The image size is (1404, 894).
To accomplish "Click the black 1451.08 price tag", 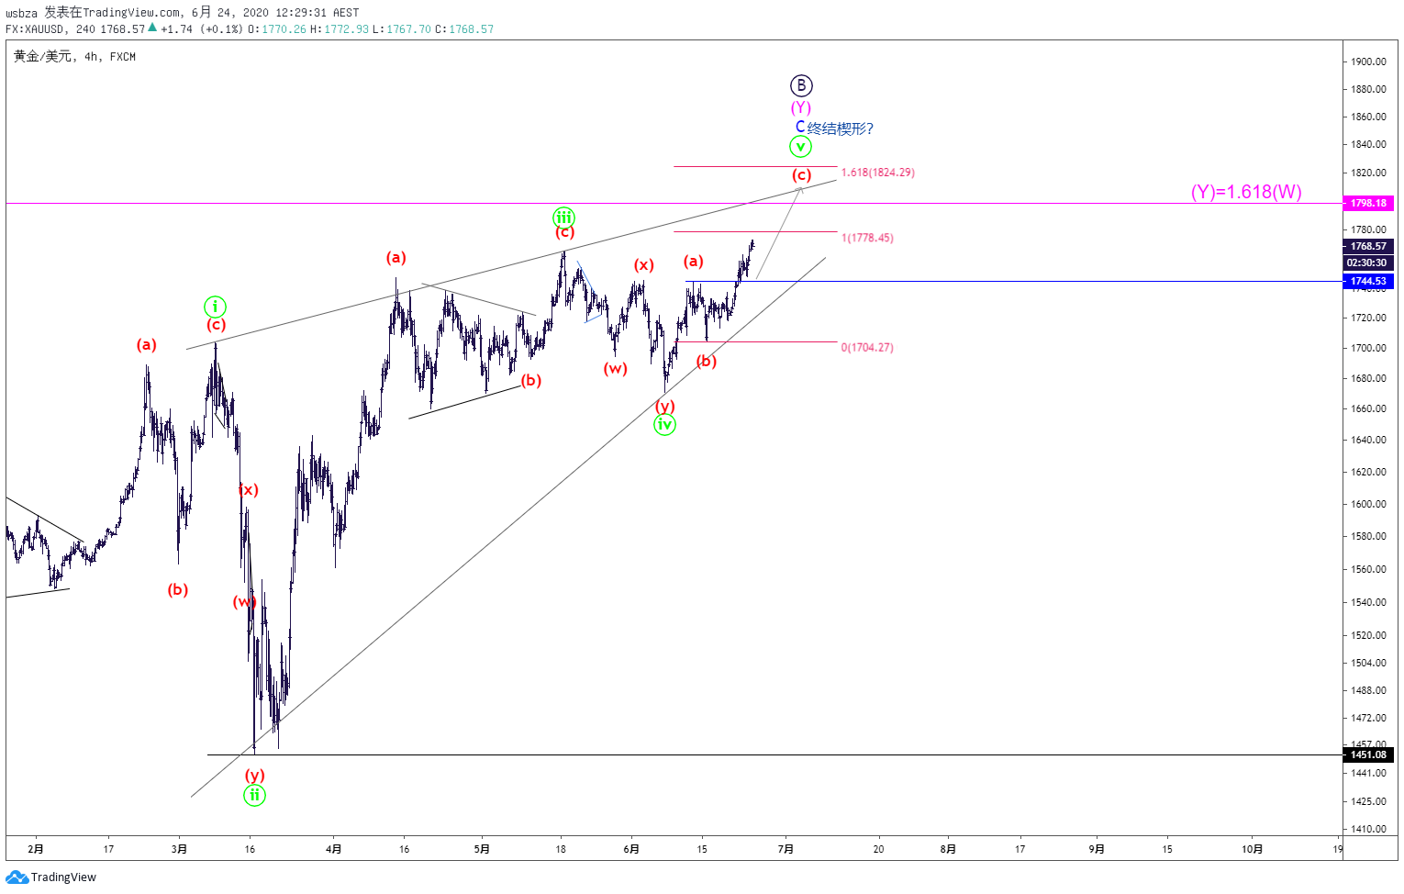I will (1368, 754).
